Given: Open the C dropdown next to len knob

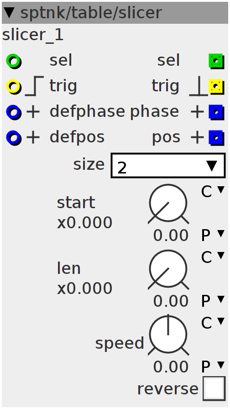Looking at the screenshot, I should pyautogui.click(x=213, y=257).
